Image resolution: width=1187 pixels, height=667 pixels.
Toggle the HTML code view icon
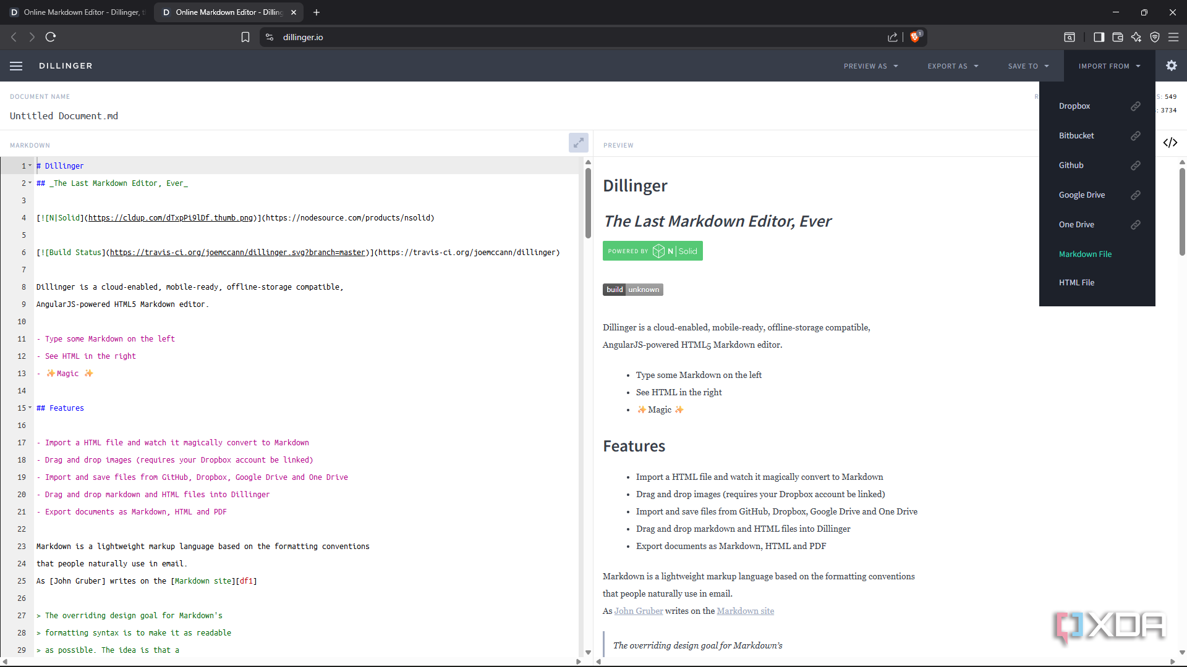(1170, 143)
